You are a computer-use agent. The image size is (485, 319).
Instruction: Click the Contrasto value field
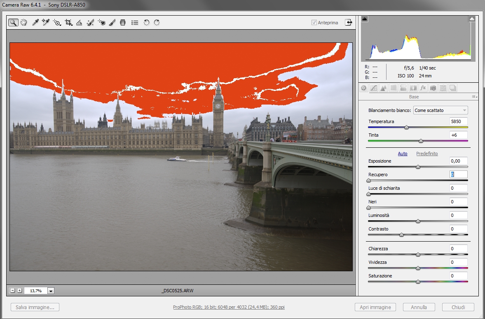coord(458,229)
